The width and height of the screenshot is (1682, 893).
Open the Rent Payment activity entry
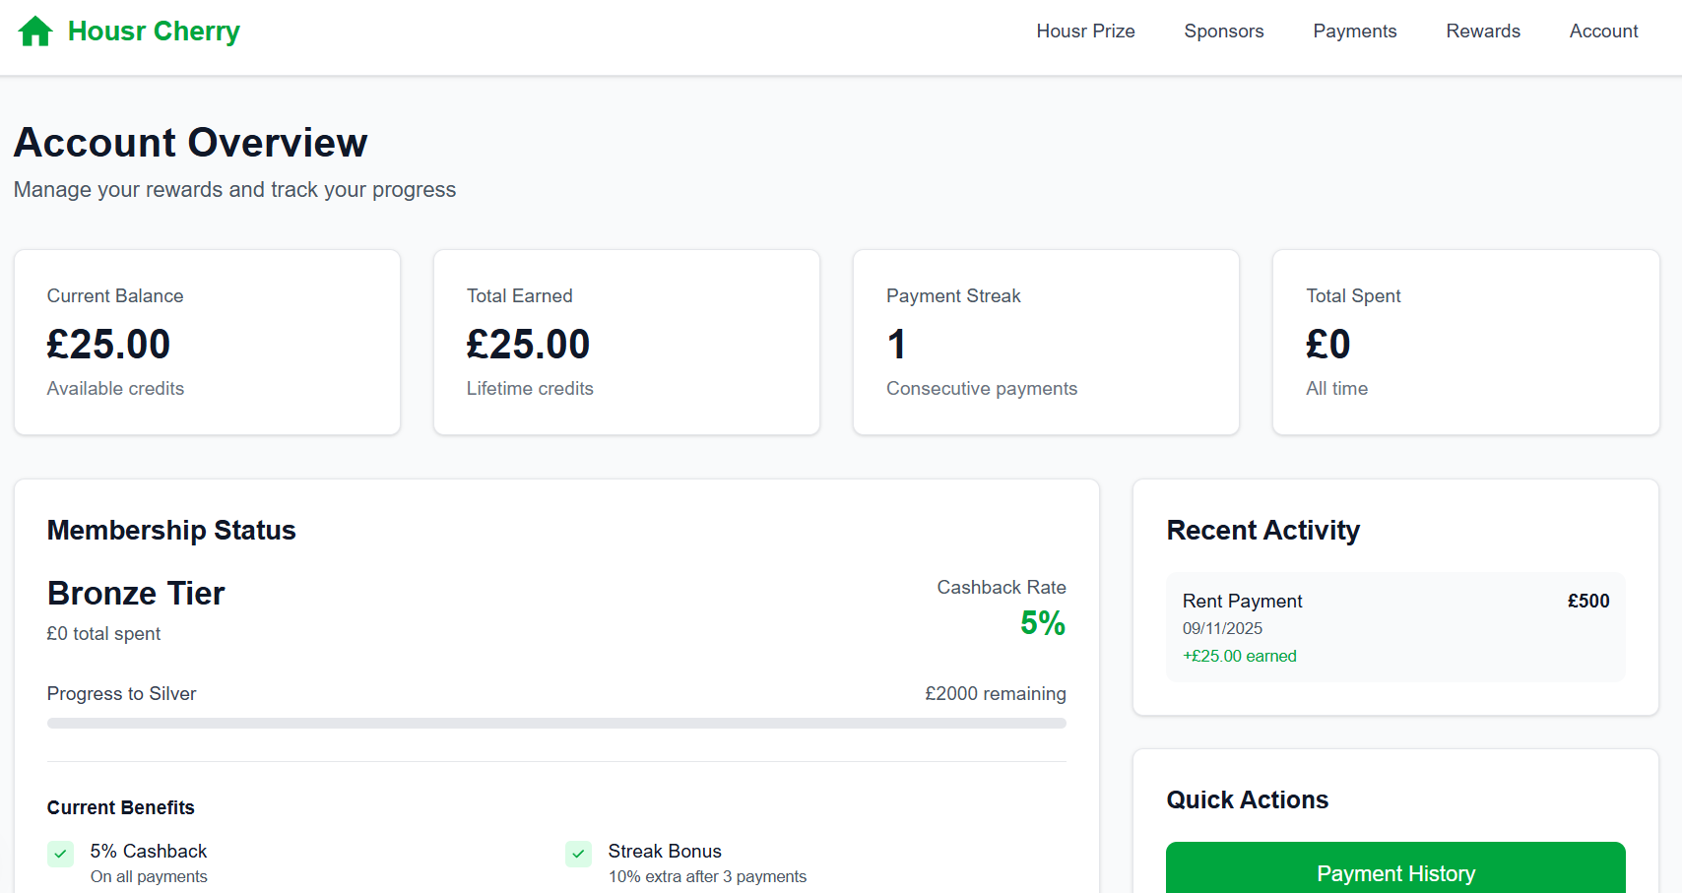pos(1394,627)
